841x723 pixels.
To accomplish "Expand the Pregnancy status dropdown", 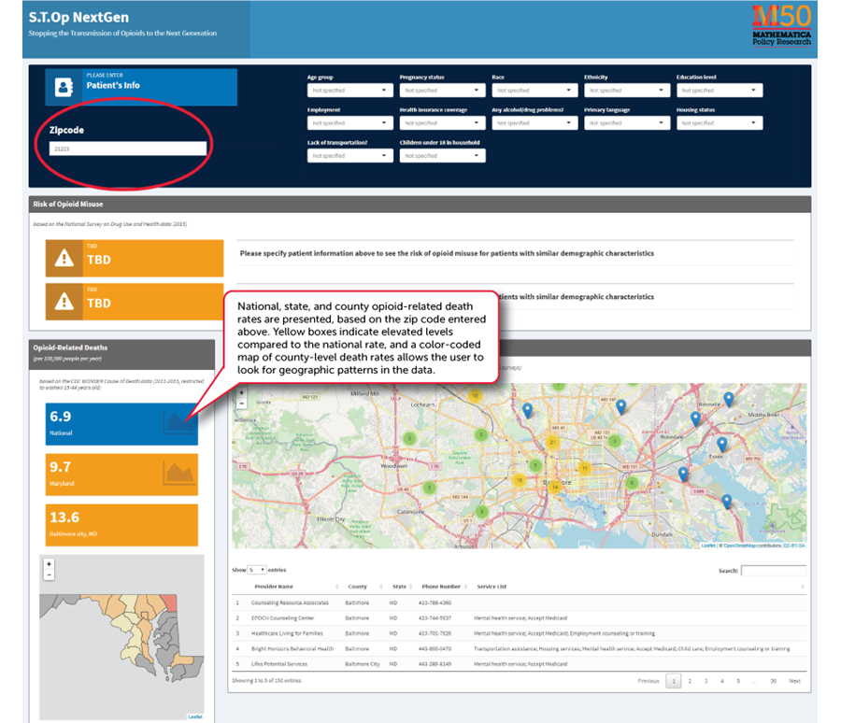I will coord(442,91).
